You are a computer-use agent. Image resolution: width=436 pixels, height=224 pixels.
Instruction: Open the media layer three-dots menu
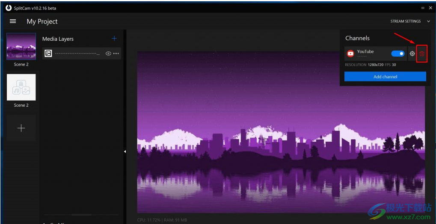116,54
